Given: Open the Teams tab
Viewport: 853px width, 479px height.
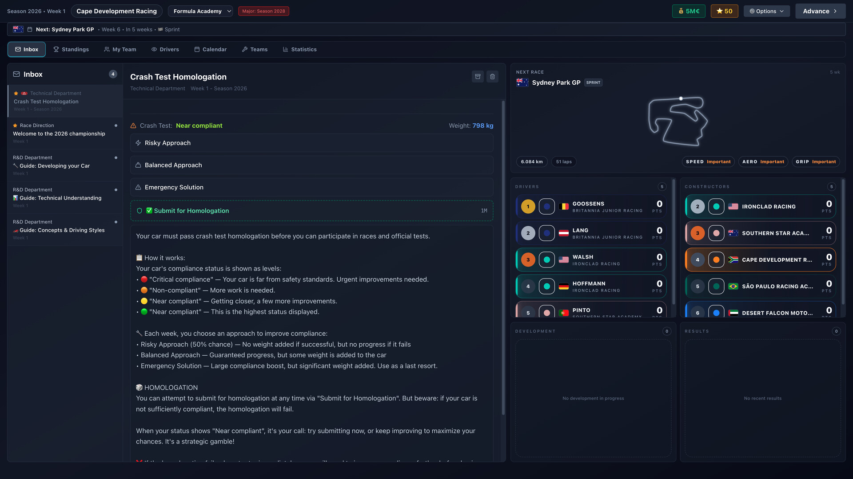Looking at the screenshot, I should [255, 49].
